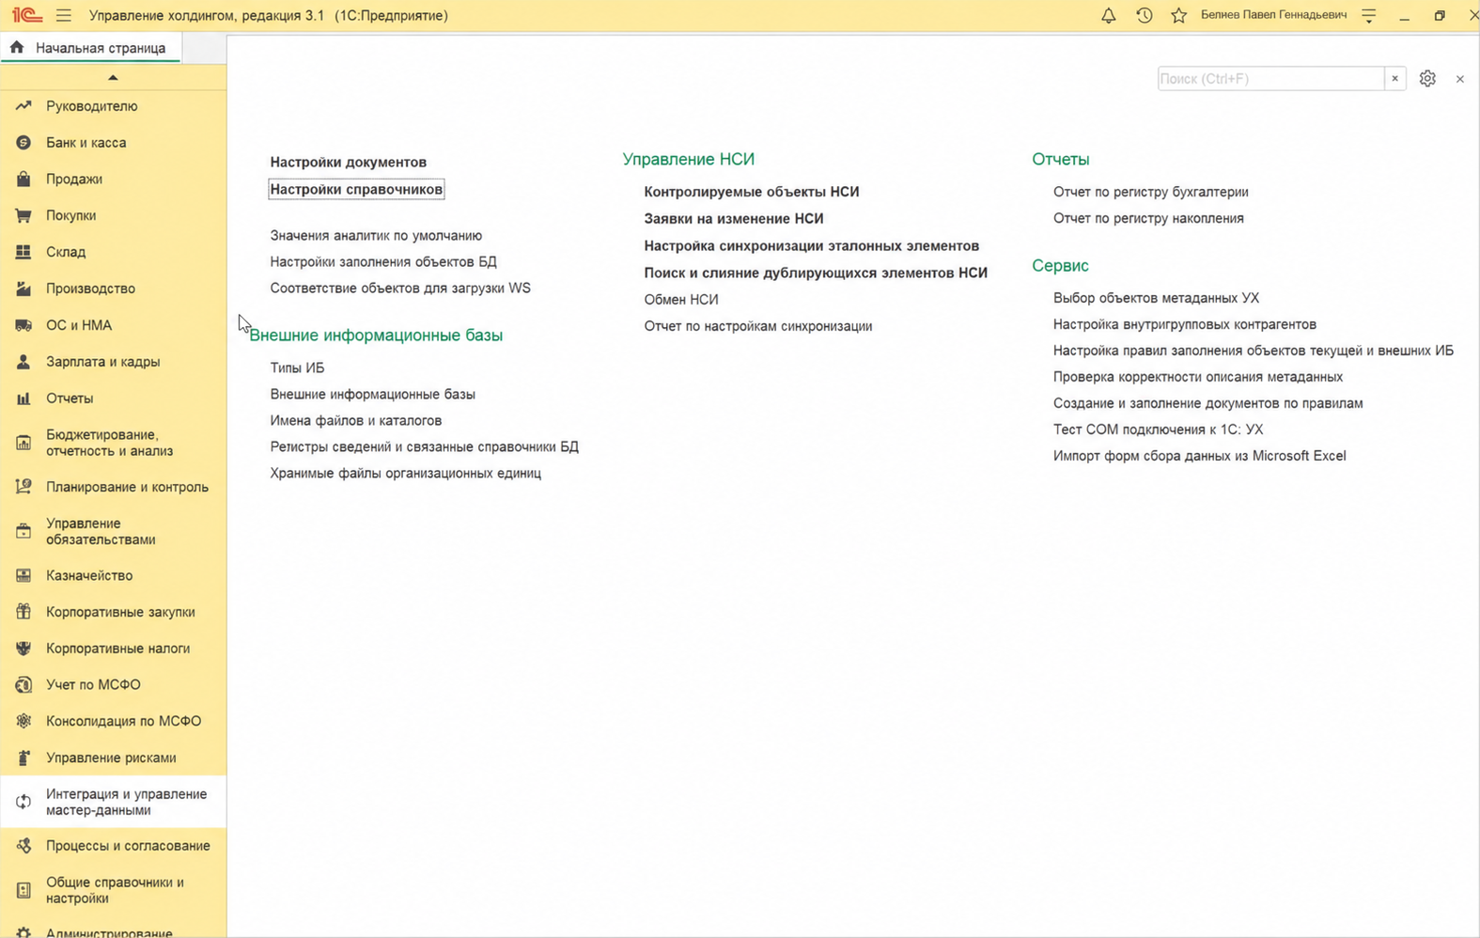Open the service and settings dropdown menu
The height and width of the screenshot is (938, 1480).
pyautogui.click(x=1368, y=15)
